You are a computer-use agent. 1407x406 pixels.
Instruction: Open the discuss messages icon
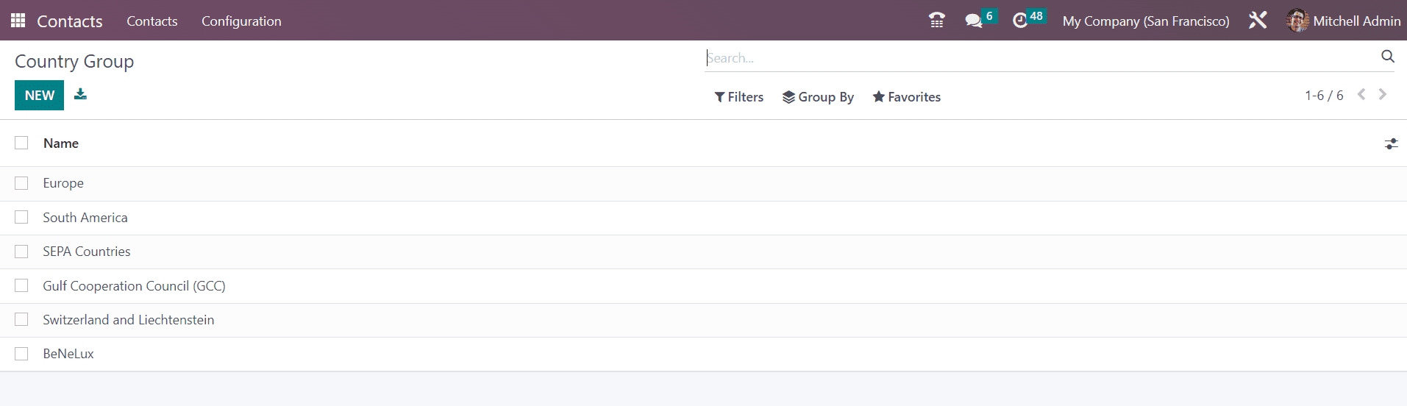point(974,21)
